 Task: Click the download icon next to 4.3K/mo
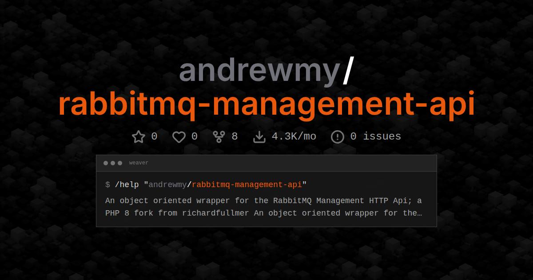[260, 136]
